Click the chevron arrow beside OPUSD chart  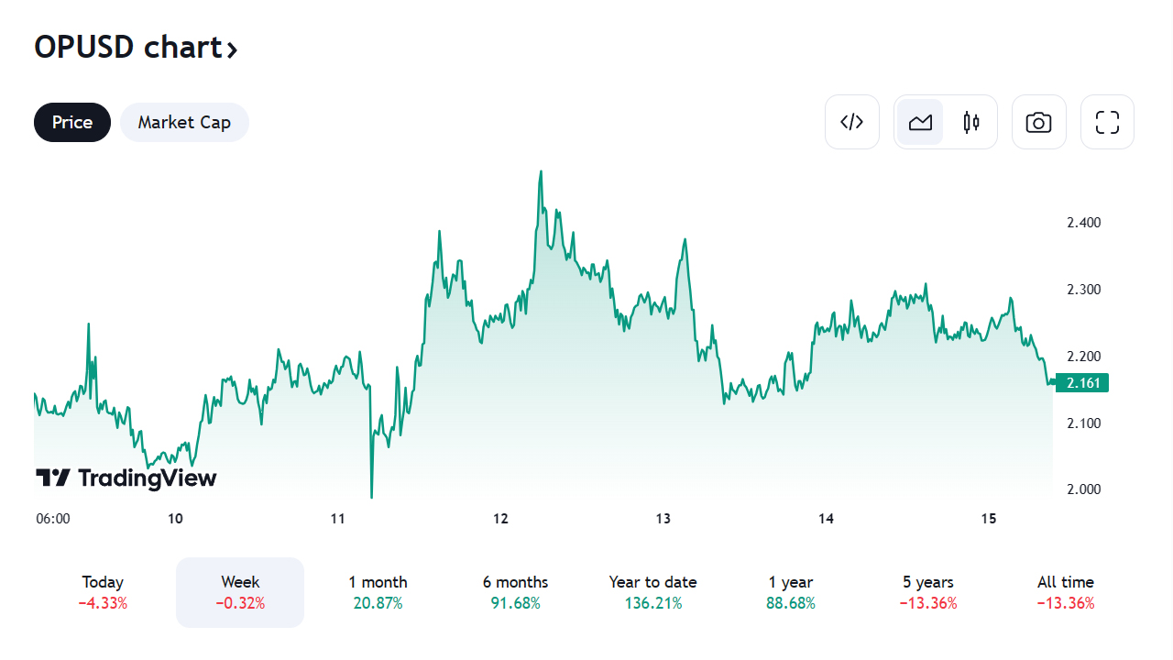point(233,49)
